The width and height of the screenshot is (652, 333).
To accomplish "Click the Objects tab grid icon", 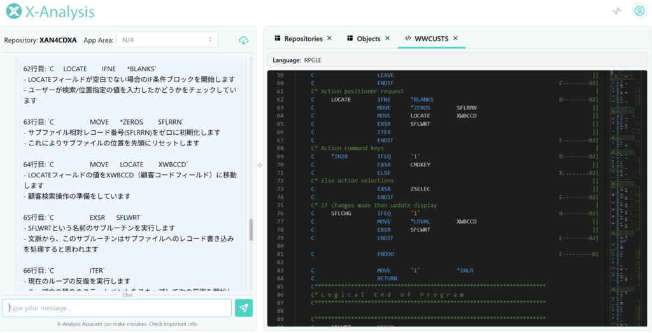I will [350, 38].
